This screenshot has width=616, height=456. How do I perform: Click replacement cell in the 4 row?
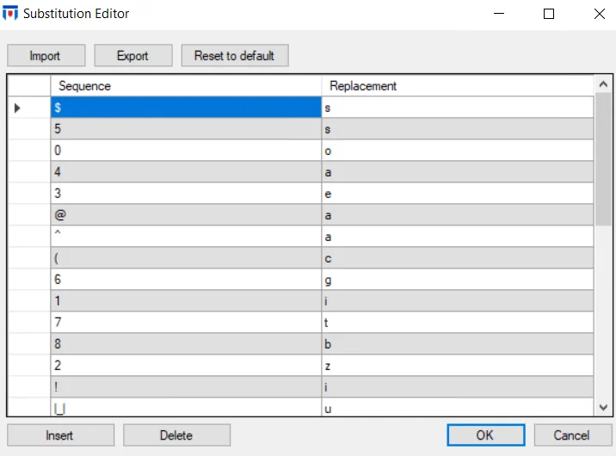tap(458, 172)
